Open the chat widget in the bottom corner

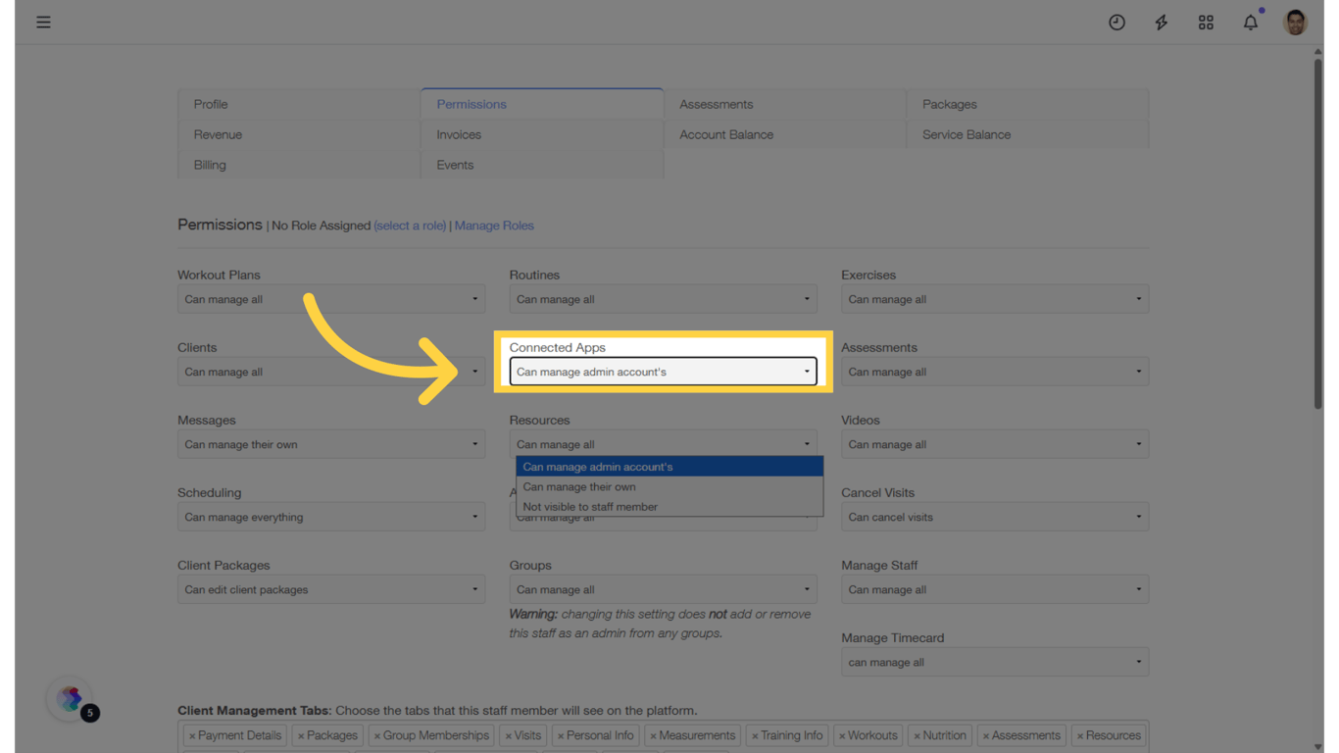click(69, 699)
